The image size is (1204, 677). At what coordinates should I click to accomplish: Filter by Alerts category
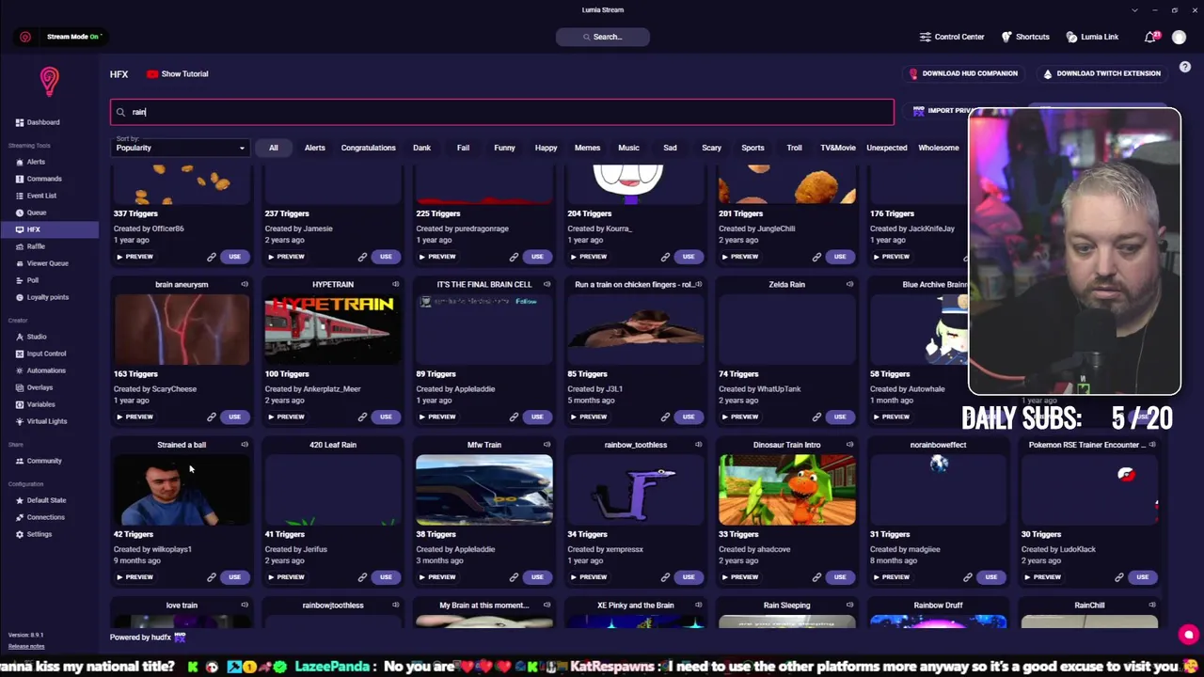click(x=314, y=148)
